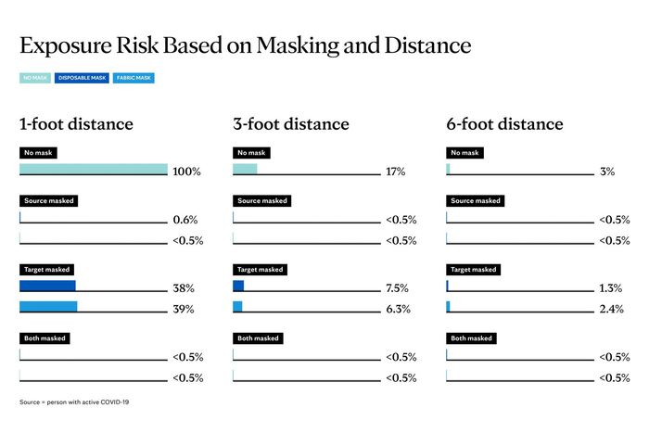Click the 17% no-mask bar at 3-foot

tap(245, 170)
